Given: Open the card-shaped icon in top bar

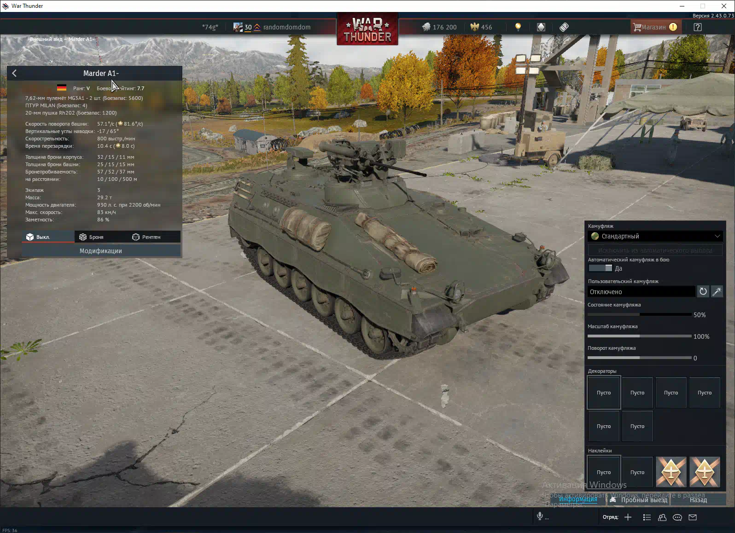Looking at the screenshot, I should (x=541, y=27).
